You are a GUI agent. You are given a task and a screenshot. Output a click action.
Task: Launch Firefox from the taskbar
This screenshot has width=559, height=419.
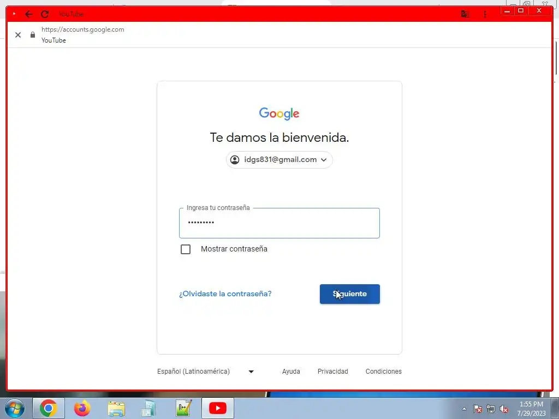[x=82, y=408]
